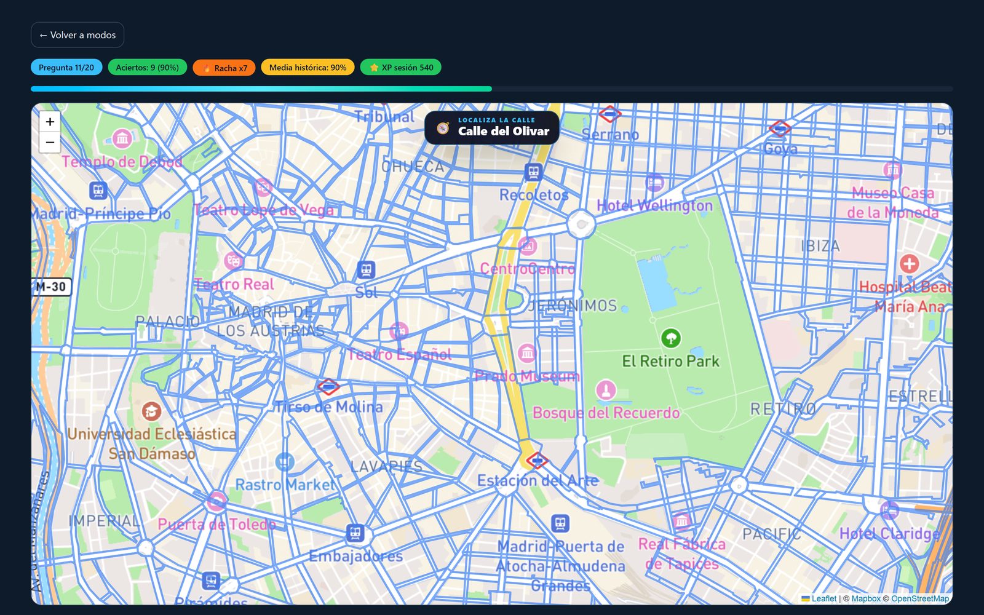Click the Hotel Claridge lodging icon
The image size is (984, 615).
(x=889, y=510)
